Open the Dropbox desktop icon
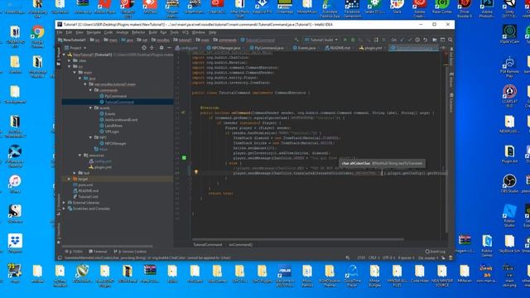The height and width of the screenshot is (298, 530). [15, 243]
